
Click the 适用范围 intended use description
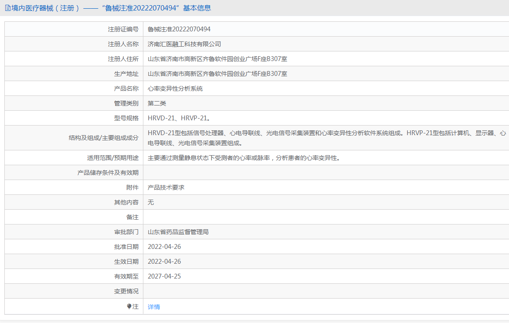(x=244, y=158)
